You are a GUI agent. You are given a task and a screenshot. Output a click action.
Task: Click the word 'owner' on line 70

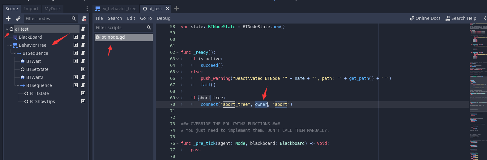tap(261, 104)
